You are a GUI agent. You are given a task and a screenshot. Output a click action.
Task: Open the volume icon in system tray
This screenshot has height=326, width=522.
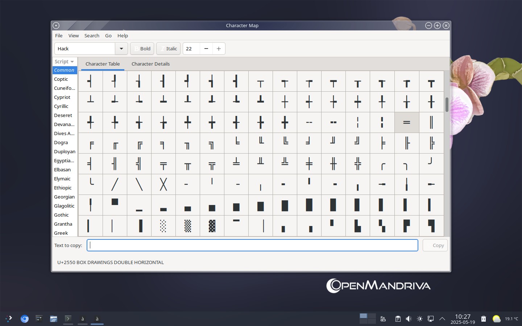point(409,319)
